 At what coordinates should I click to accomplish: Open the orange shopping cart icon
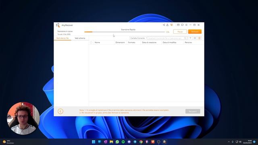pyautogui.click(x=172, y=25)
